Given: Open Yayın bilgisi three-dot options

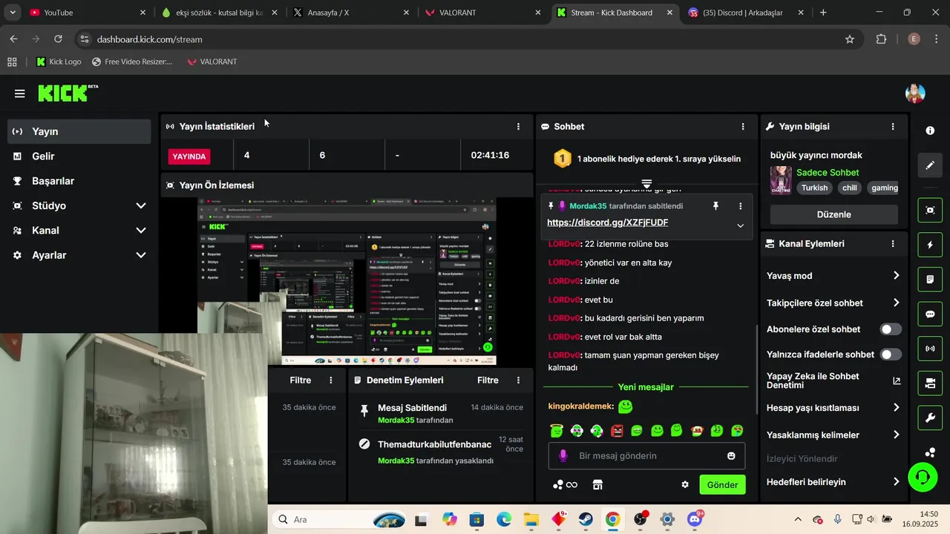Looking at the screenshot, I should [893, 127].
